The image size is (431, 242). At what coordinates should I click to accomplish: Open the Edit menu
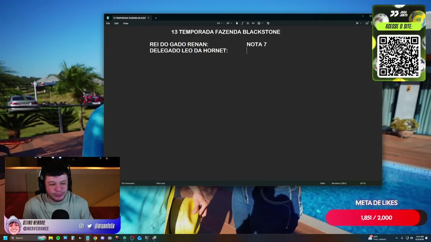117,23
